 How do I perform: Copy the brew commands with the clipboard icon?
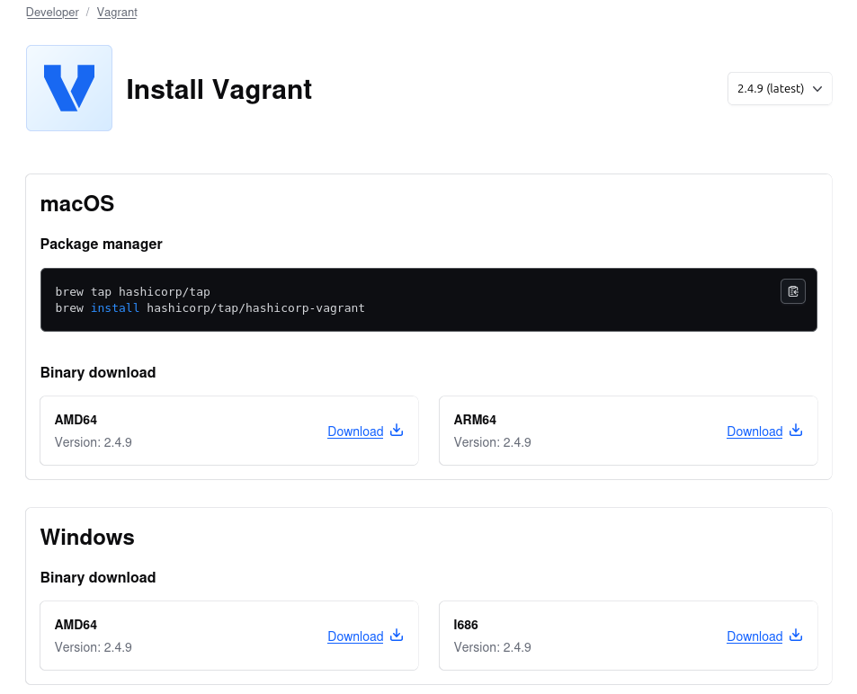point(792,291)
